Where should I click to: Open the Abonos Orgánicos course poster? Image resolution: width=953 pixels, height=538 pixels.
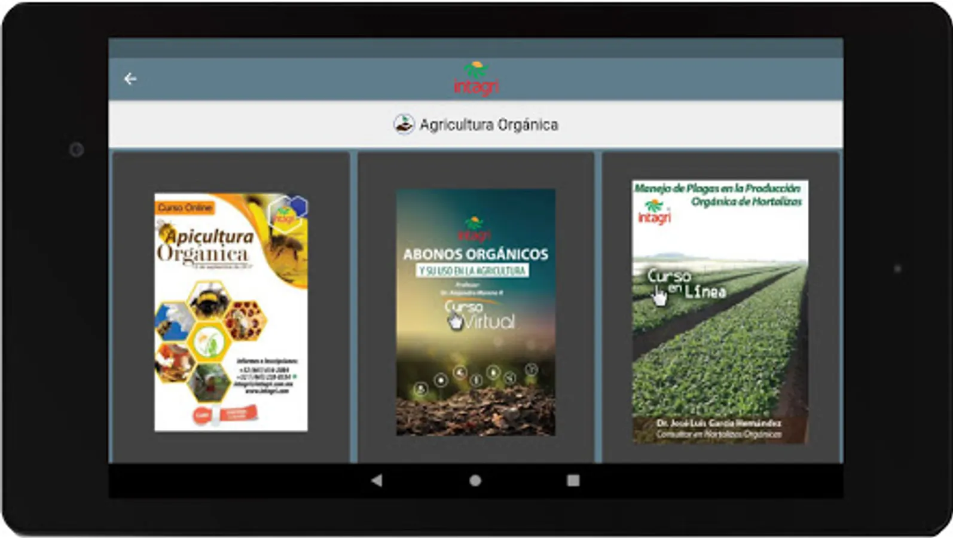(476, 312)
